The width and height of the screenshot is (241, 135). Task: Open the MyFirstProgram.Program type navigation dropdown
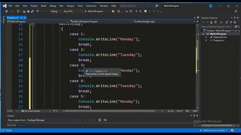coord(101,22)
